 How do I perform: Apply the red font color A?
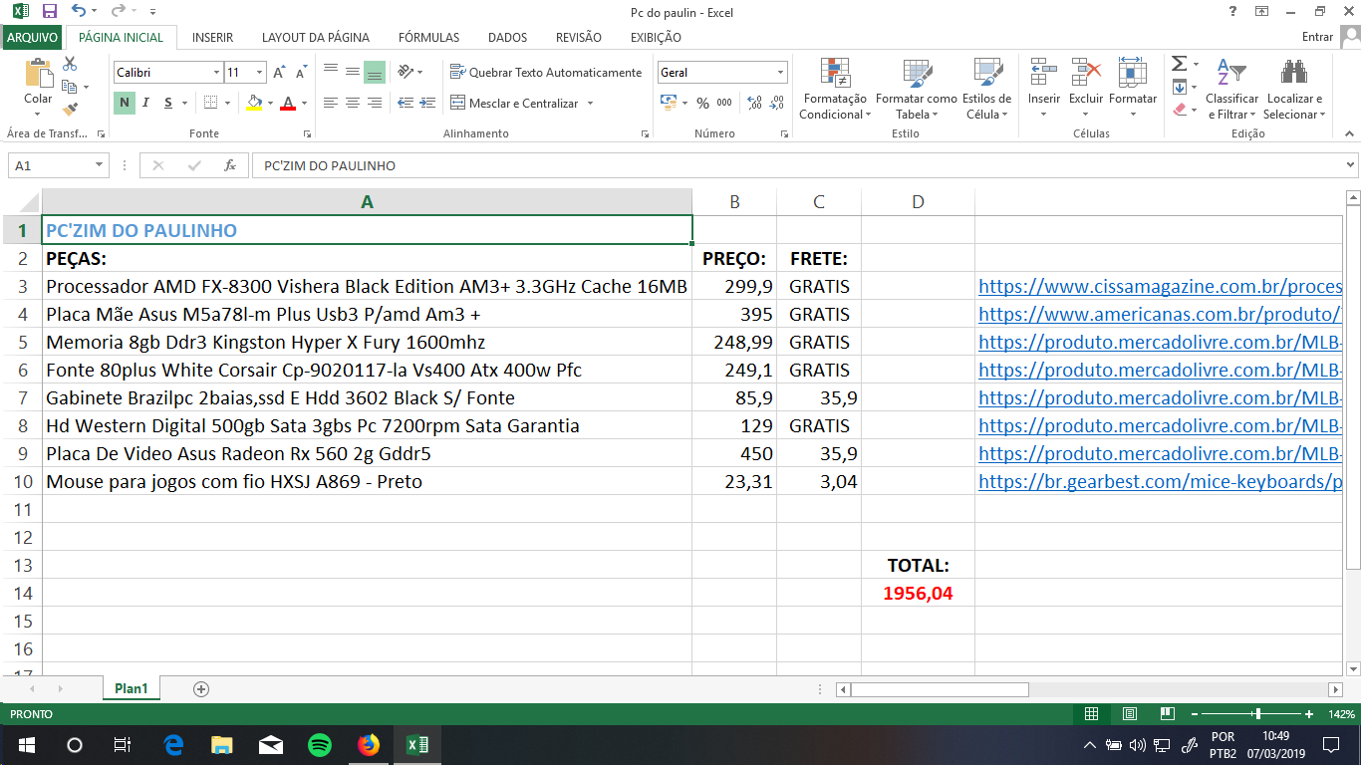pos(288,103)
